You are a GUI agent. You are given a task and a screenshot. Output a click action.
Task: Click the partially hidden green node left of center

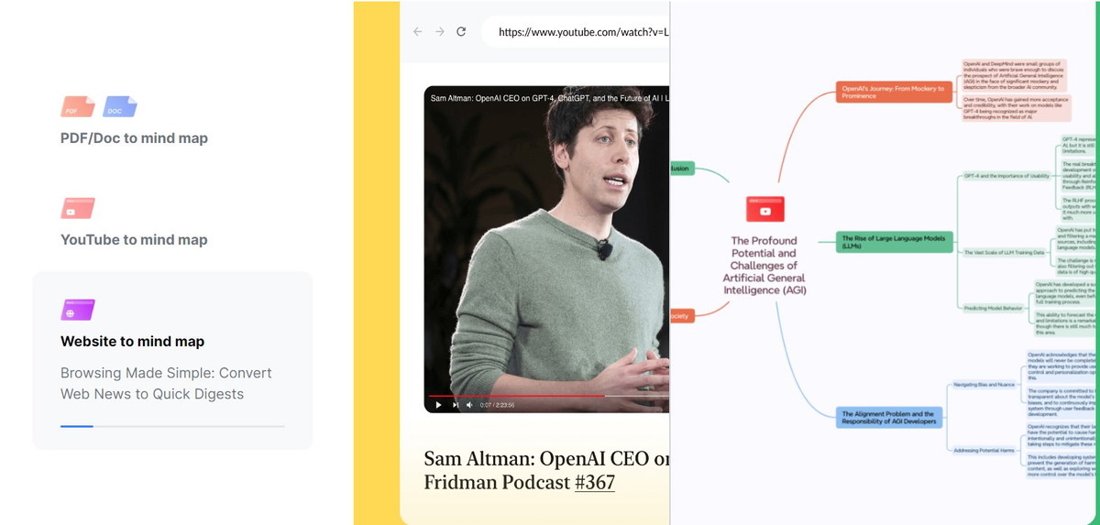click(684, 169)
